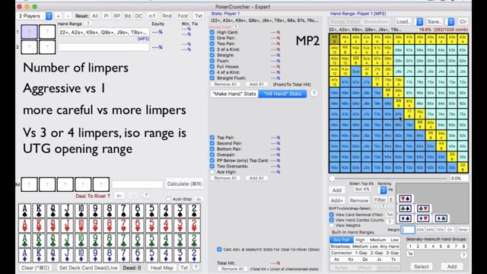487x274 pixels.
Task: Open the Load range dropdown arrow
Action: [x=419, y=22]
